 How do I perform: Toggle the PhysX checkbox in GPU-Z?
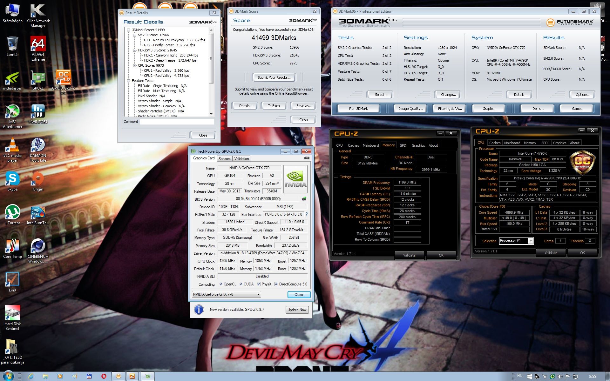259,284
